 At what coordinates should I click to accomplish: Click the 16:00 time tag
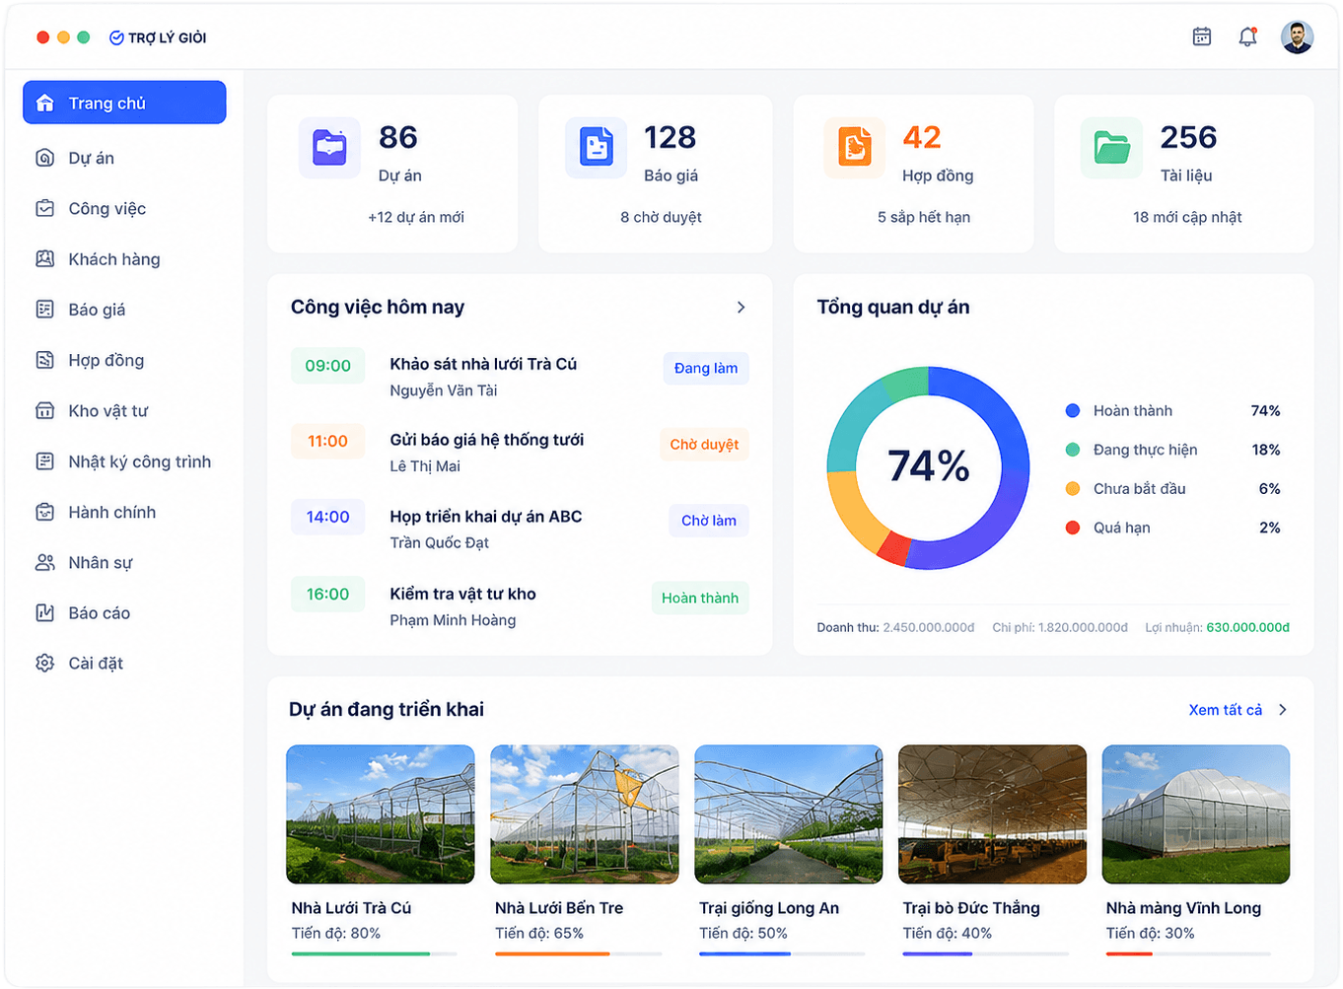(x=327, y=594)
